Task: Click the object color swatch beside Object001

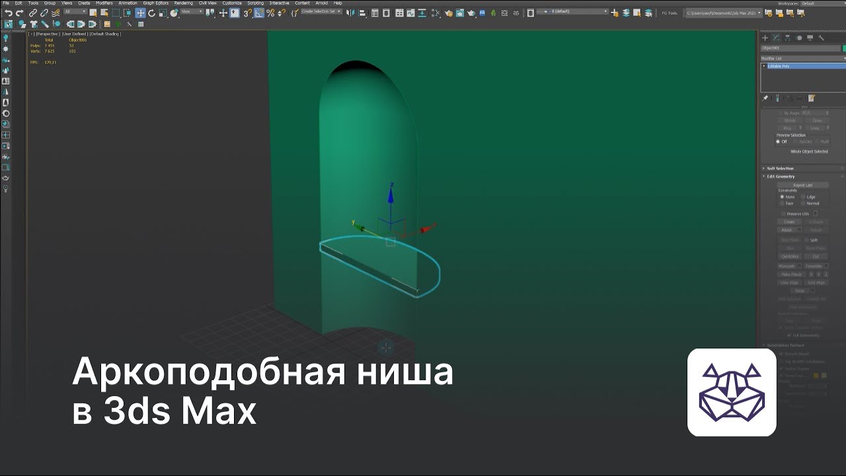Action: point(844,48)
